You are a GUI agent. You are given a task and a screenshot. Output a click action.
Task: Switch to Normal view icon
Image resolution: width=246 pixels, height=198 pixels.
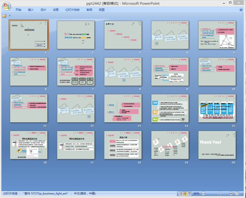pos(181,193)
